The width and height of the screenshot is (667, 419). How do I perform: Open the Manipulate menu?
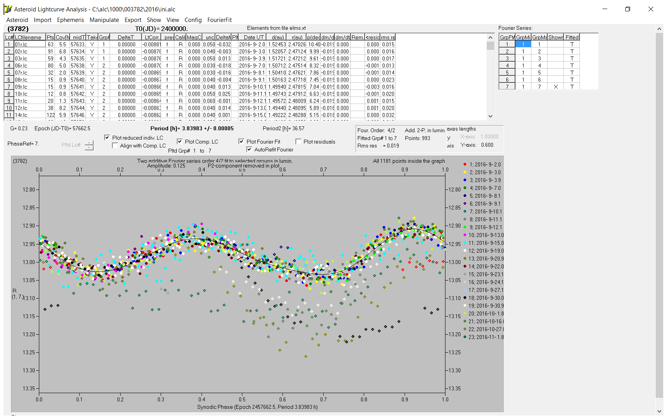[104, 20]
